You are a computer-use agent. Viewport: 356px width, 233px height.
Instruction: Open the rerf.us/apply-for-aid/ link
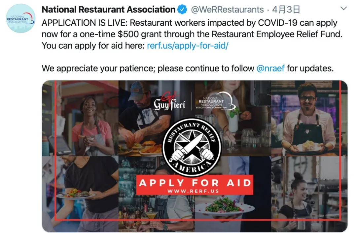tap(188, 46)
